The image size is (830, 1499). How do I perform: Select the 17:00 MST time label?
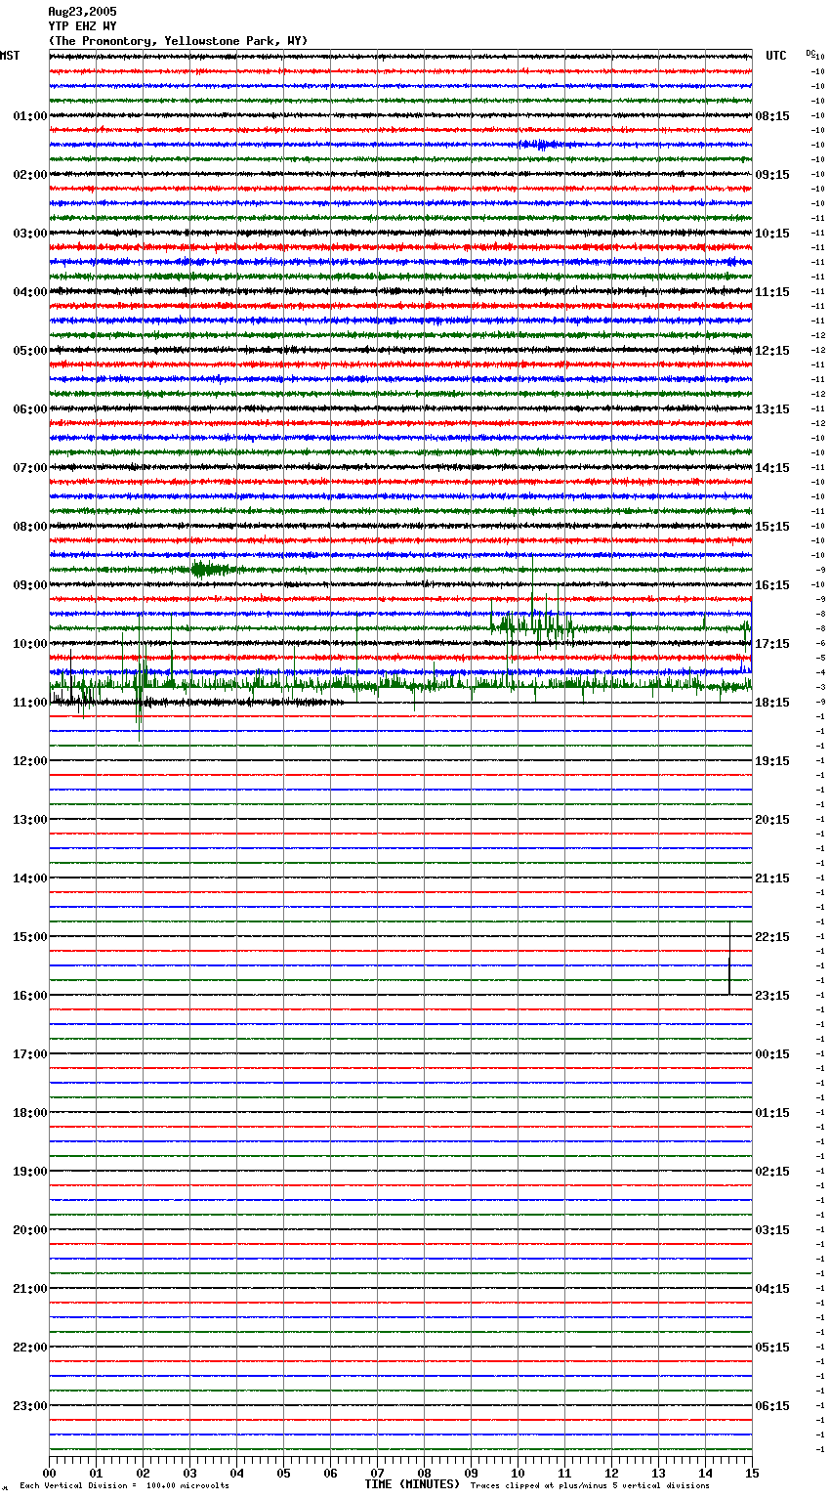coord(30,1054)
